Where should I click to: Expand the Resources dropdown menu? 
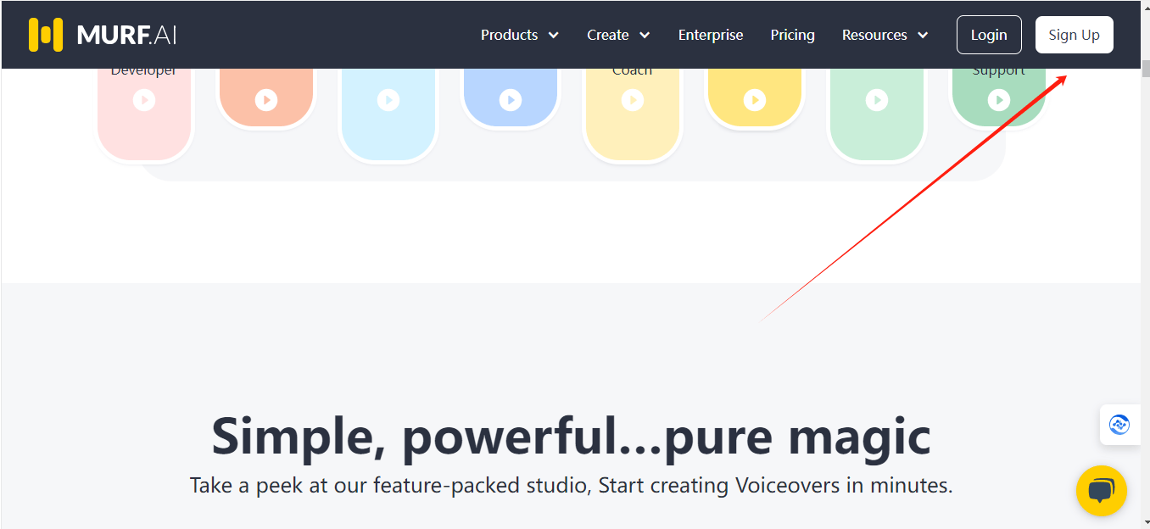885,35
